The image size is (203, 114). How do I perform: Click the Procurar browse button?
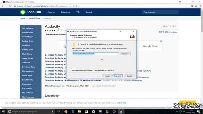click(x=125, y=54)
